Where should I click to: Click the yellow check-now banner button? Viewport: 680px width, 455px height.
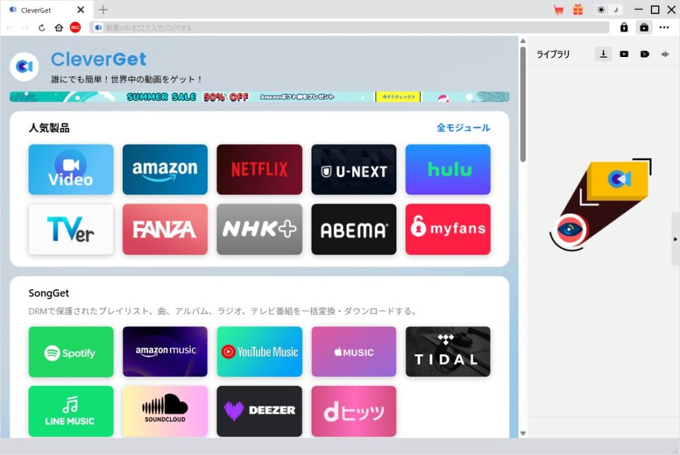pos(398,97)
